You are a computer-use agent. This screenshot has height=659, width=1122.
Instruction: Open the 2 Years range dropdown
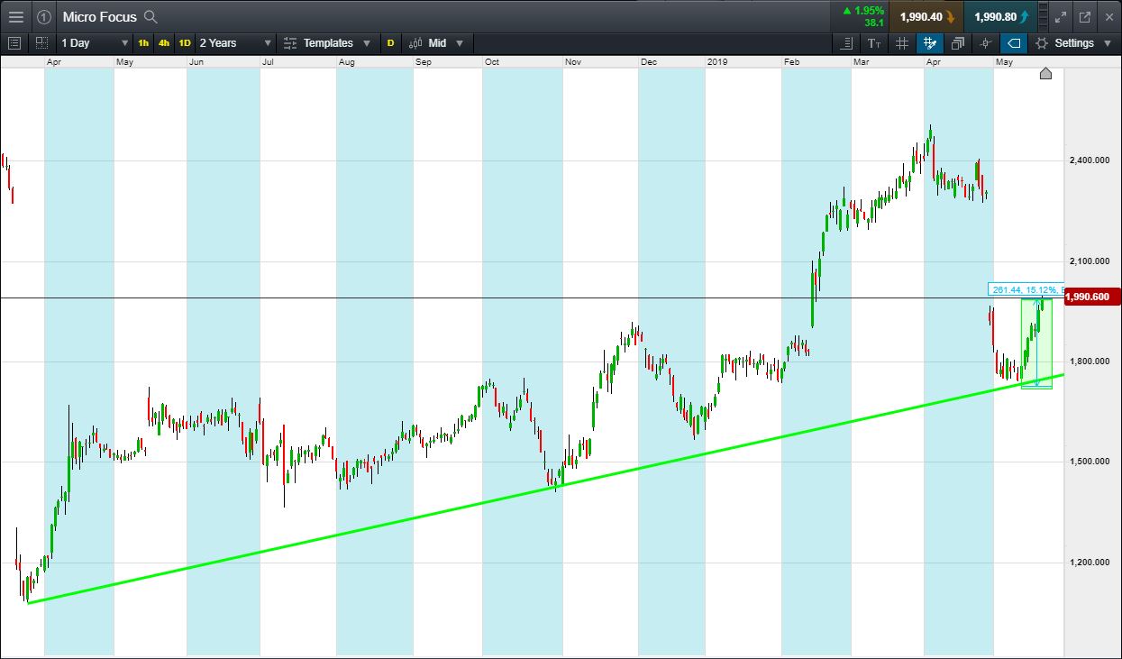[234, 42]
